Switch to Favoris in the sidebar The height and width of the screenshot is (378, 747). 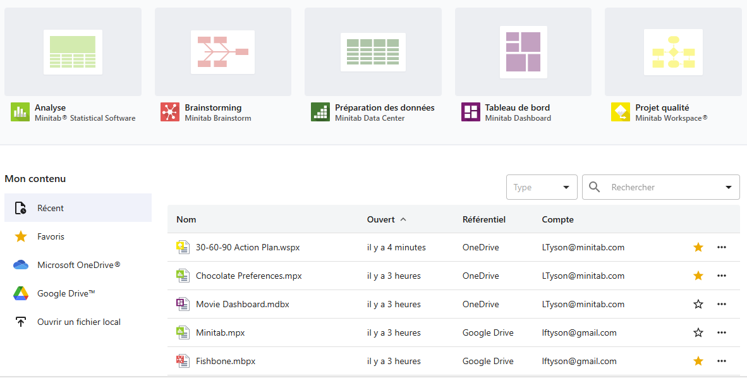pyautogui.click(x=51, y=236)
